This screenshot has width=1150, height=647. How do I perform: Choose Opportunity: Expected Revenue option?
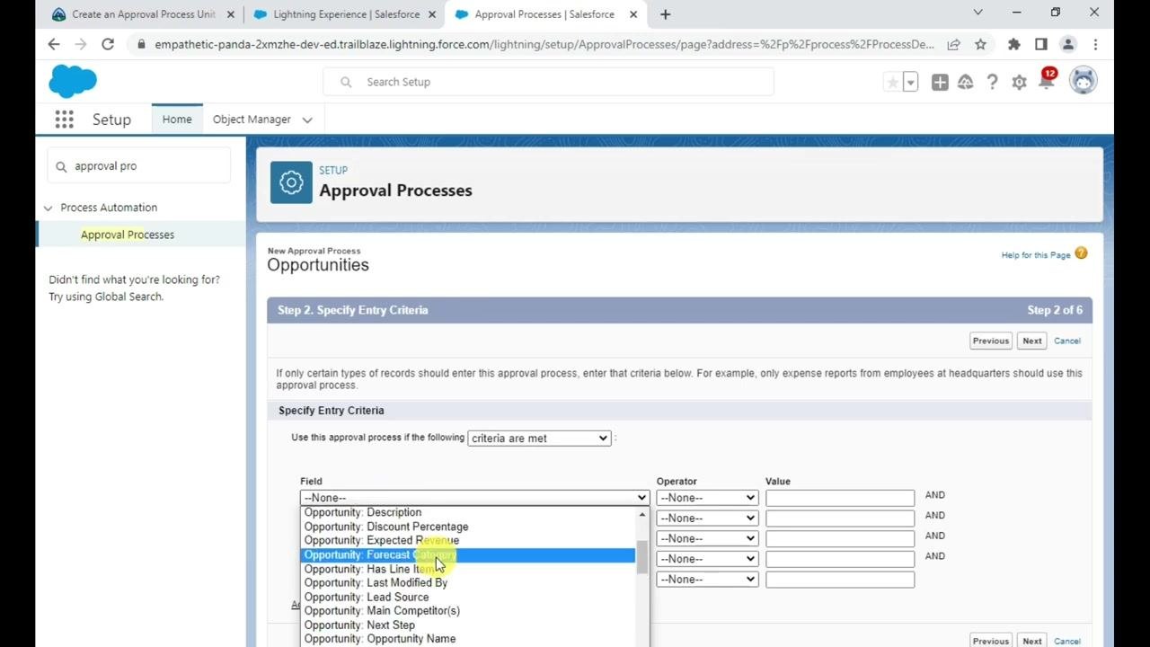[468, 540]
